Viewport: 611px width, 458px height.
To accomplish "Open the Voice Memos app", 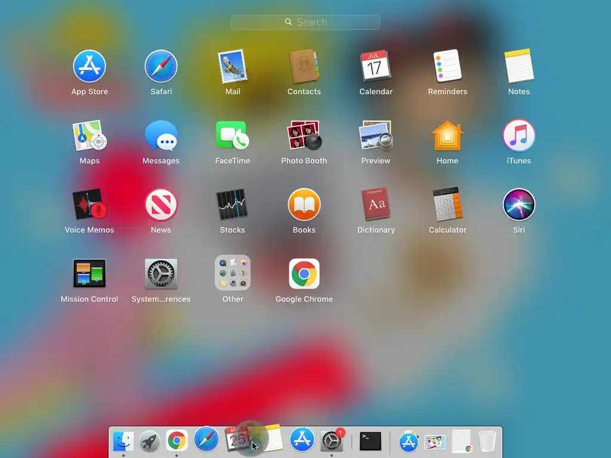I will pos(90,205).
